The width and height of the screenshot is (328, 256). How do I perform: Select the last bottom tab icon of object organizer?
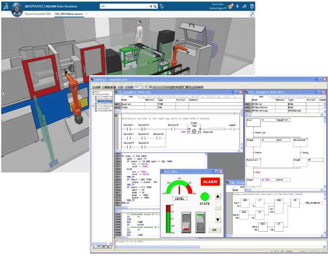(x=109, y=247)
